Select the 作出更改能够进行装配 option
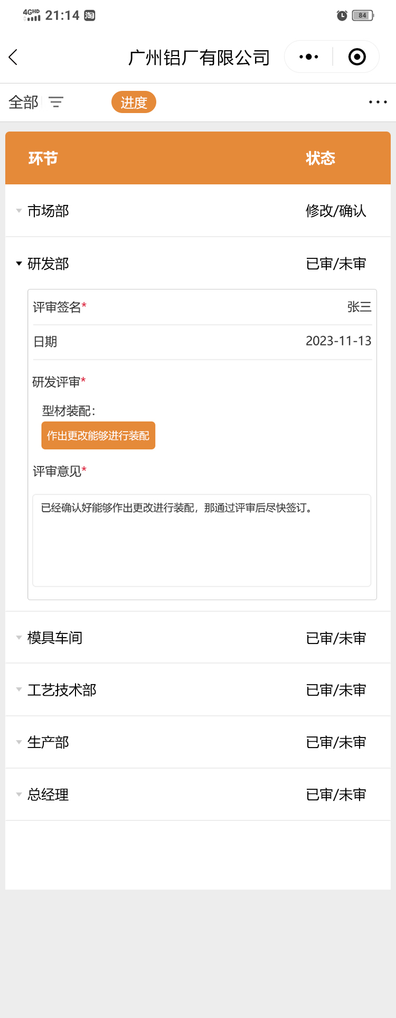 [98, 435]
